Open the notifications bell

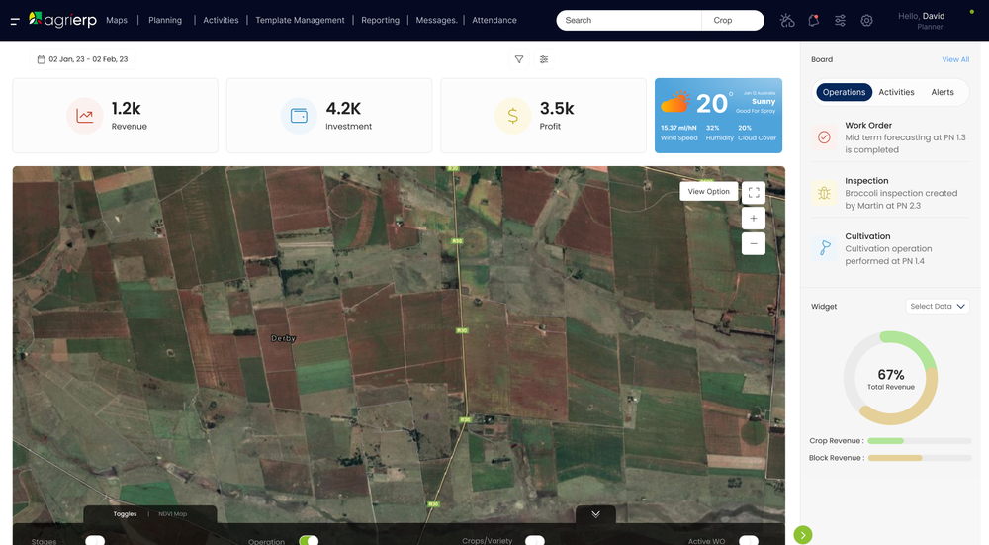coord(813,20)
